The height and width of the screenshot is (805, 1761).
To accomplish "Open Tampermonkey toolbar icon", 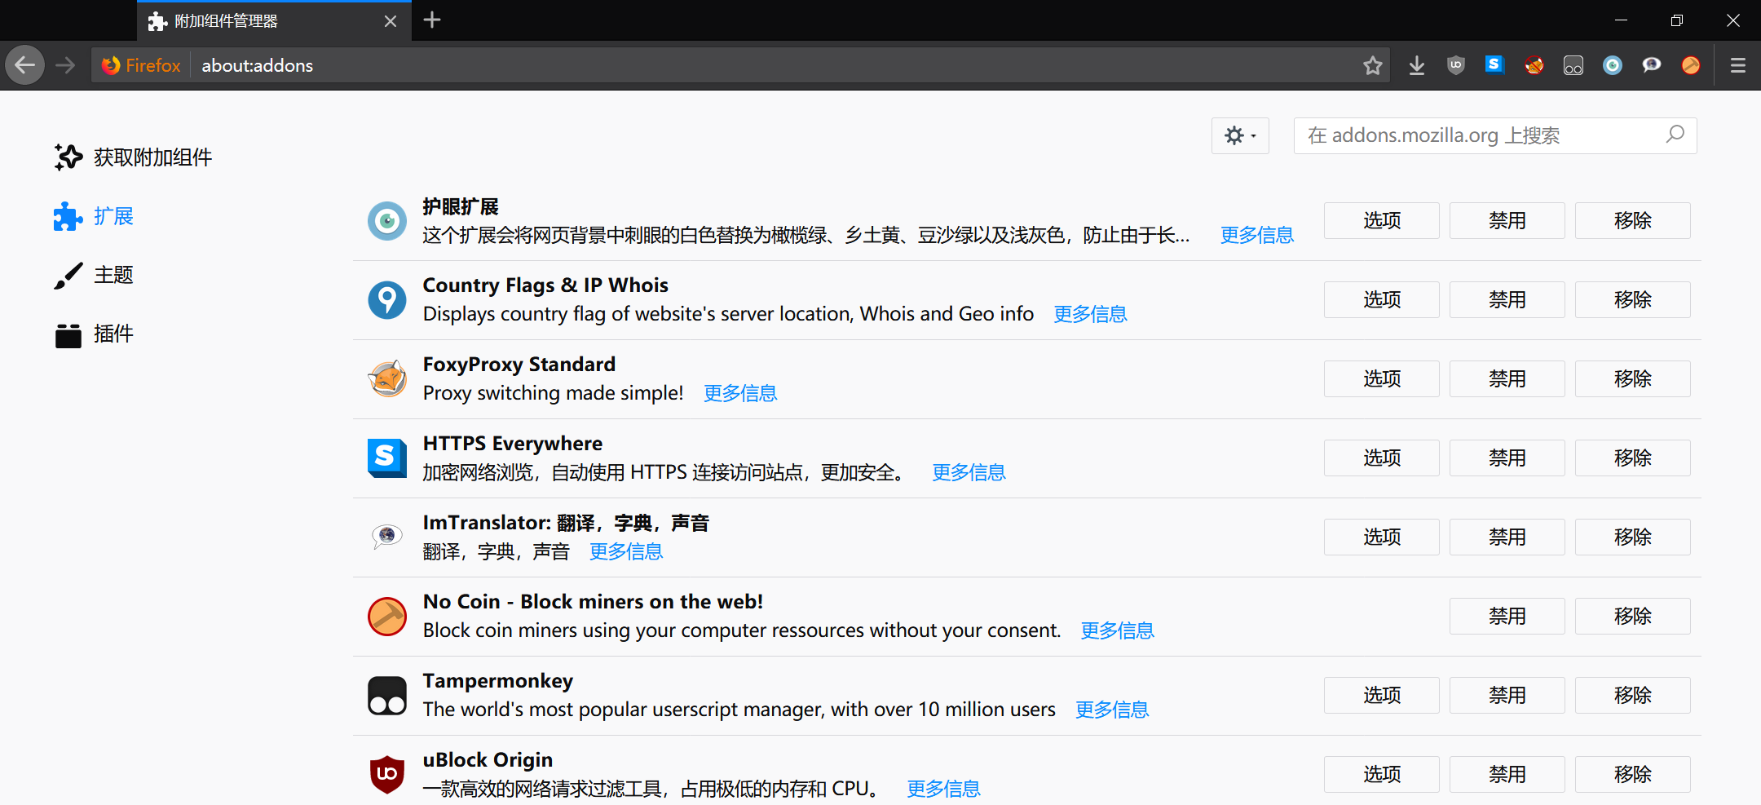I will tap(1573, 65).
